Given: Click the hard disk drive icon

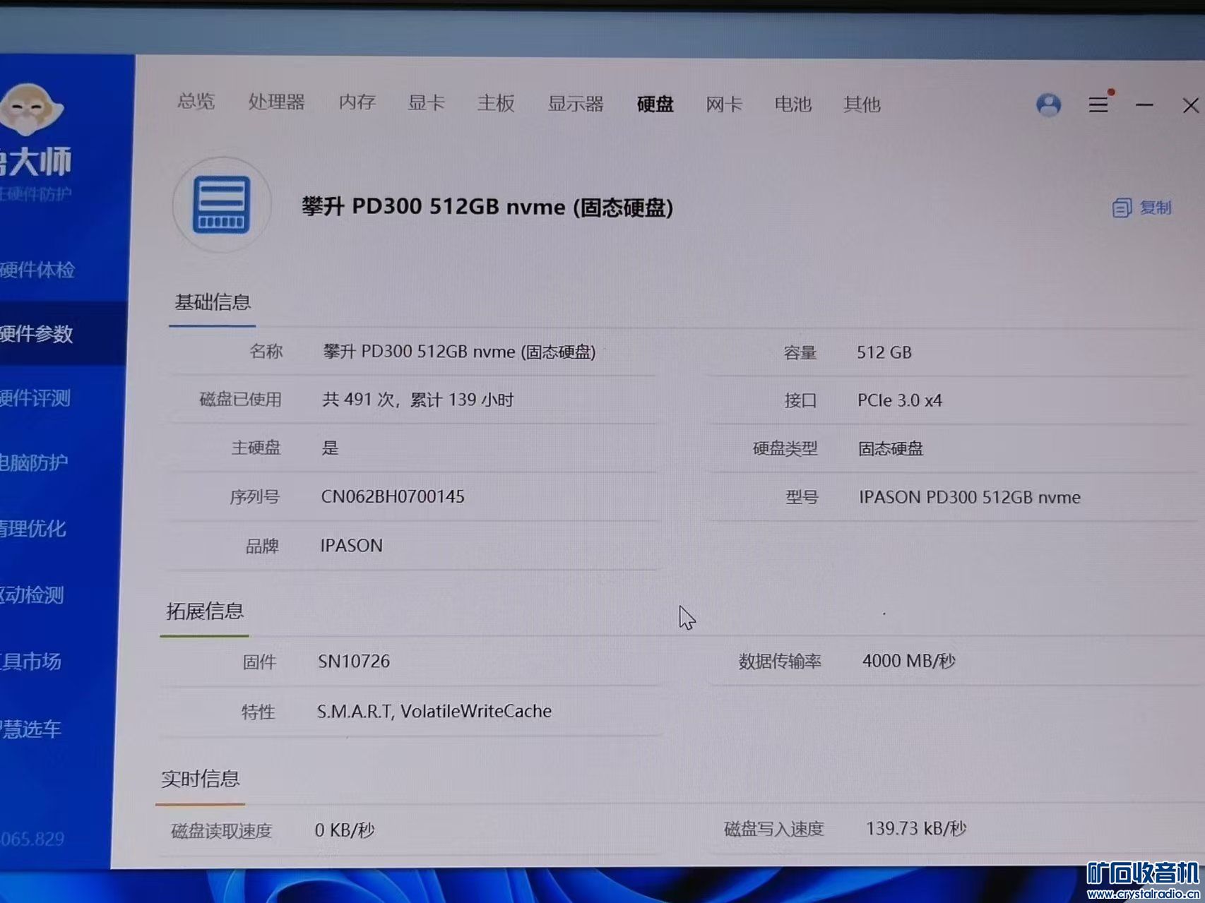Looking at the screenshot, I should (222, 205).
